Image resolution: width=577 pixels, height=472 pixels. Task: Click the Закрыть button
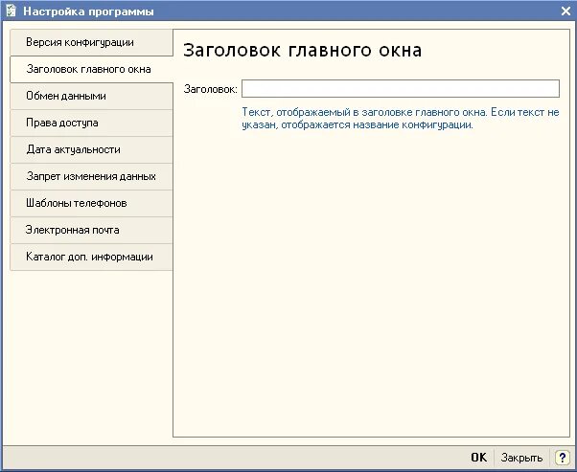[x=521, y=458]
